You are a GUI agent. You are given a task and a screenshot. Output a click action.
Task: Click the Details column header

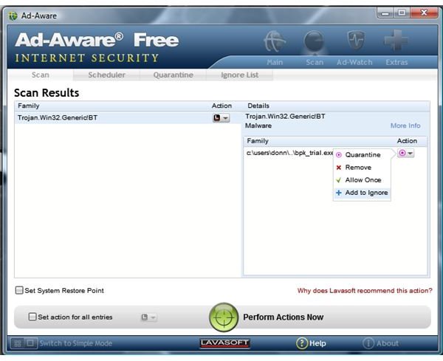[258, 106]
